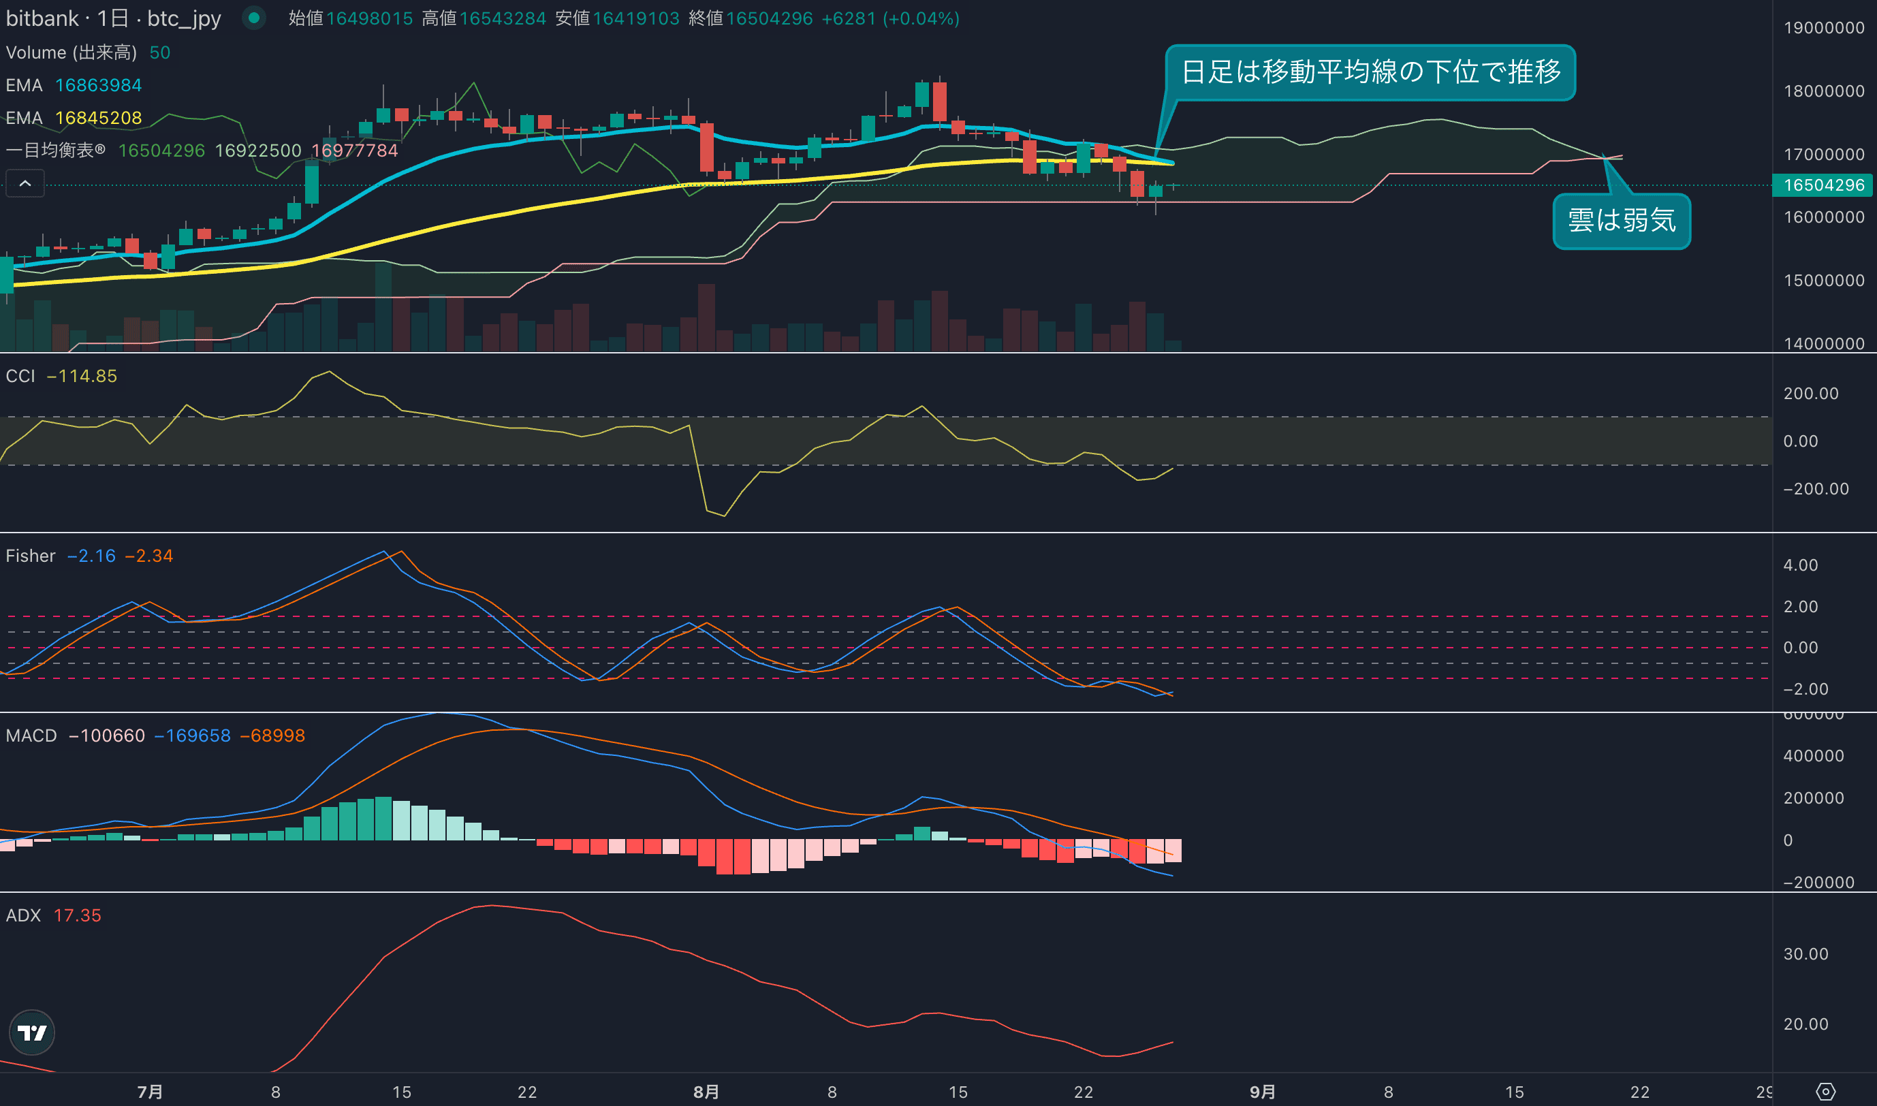
Task: Click the green market status dot
Action: pos(254,18)
